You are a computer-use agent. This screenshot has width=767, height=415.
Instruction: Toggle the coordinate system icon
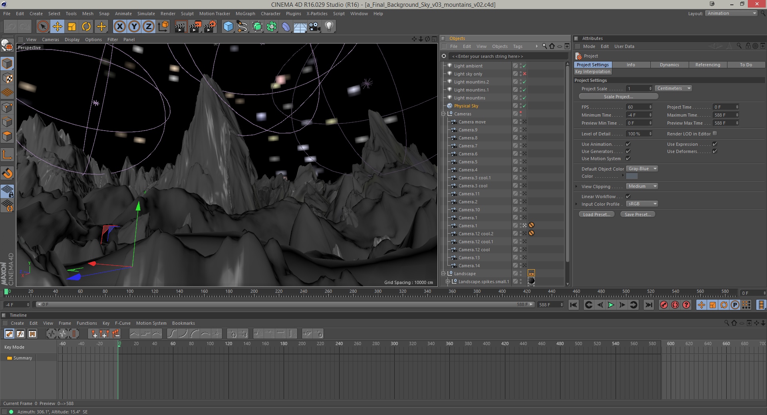[x=163, y=27]
